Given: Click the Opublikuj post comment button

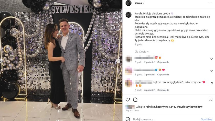Looking at the screenshot, I should [207, 119].
